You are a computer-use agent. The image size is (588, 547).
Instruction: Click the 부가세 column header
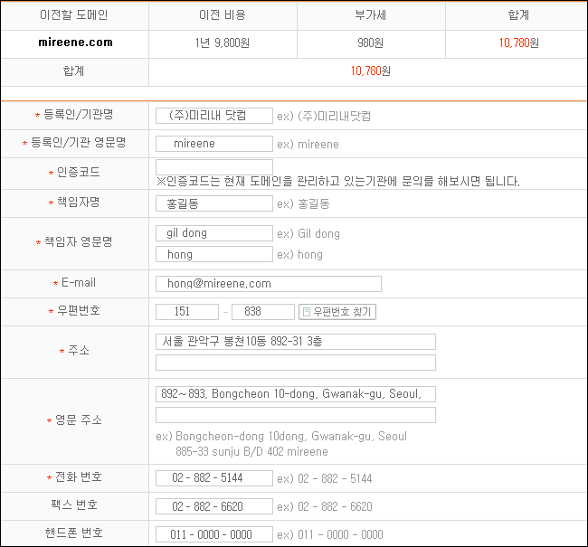[371, 15]
